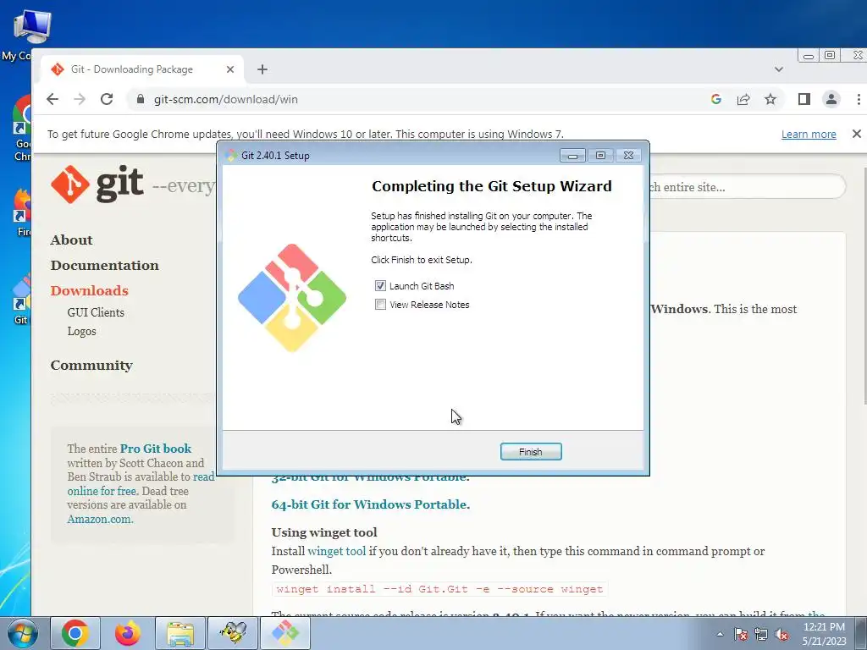Open Pro Git book link
Image resolution: width=867 pixels, height=650 pixels.
tap(156, 449)
